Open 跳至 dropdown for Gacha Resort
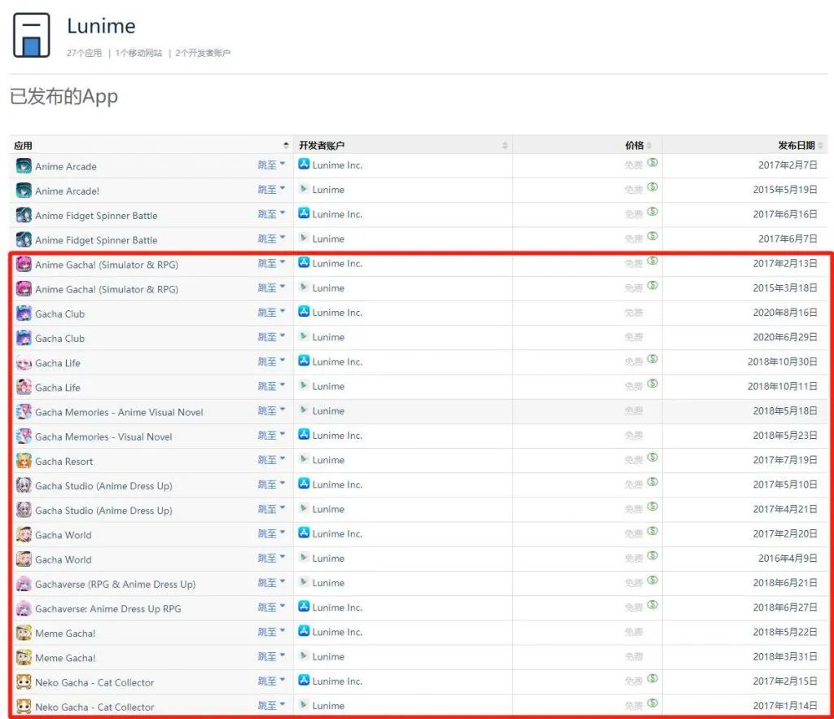 click(x=271, y=460)
